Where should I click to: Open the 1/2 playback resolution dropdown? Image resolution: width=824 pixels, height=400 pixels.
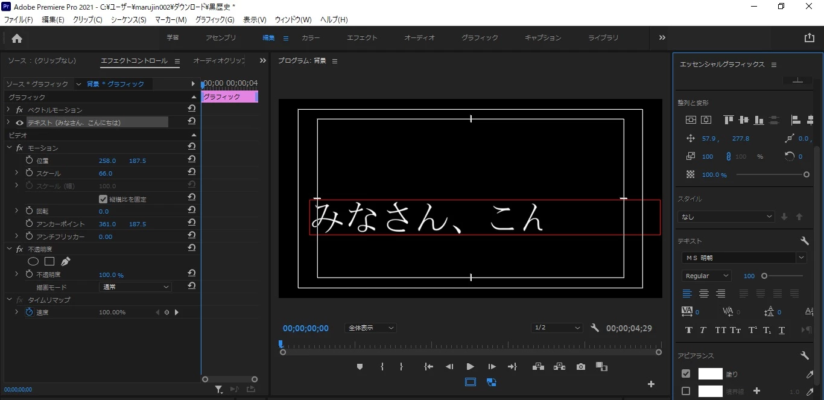click(557, 328)
